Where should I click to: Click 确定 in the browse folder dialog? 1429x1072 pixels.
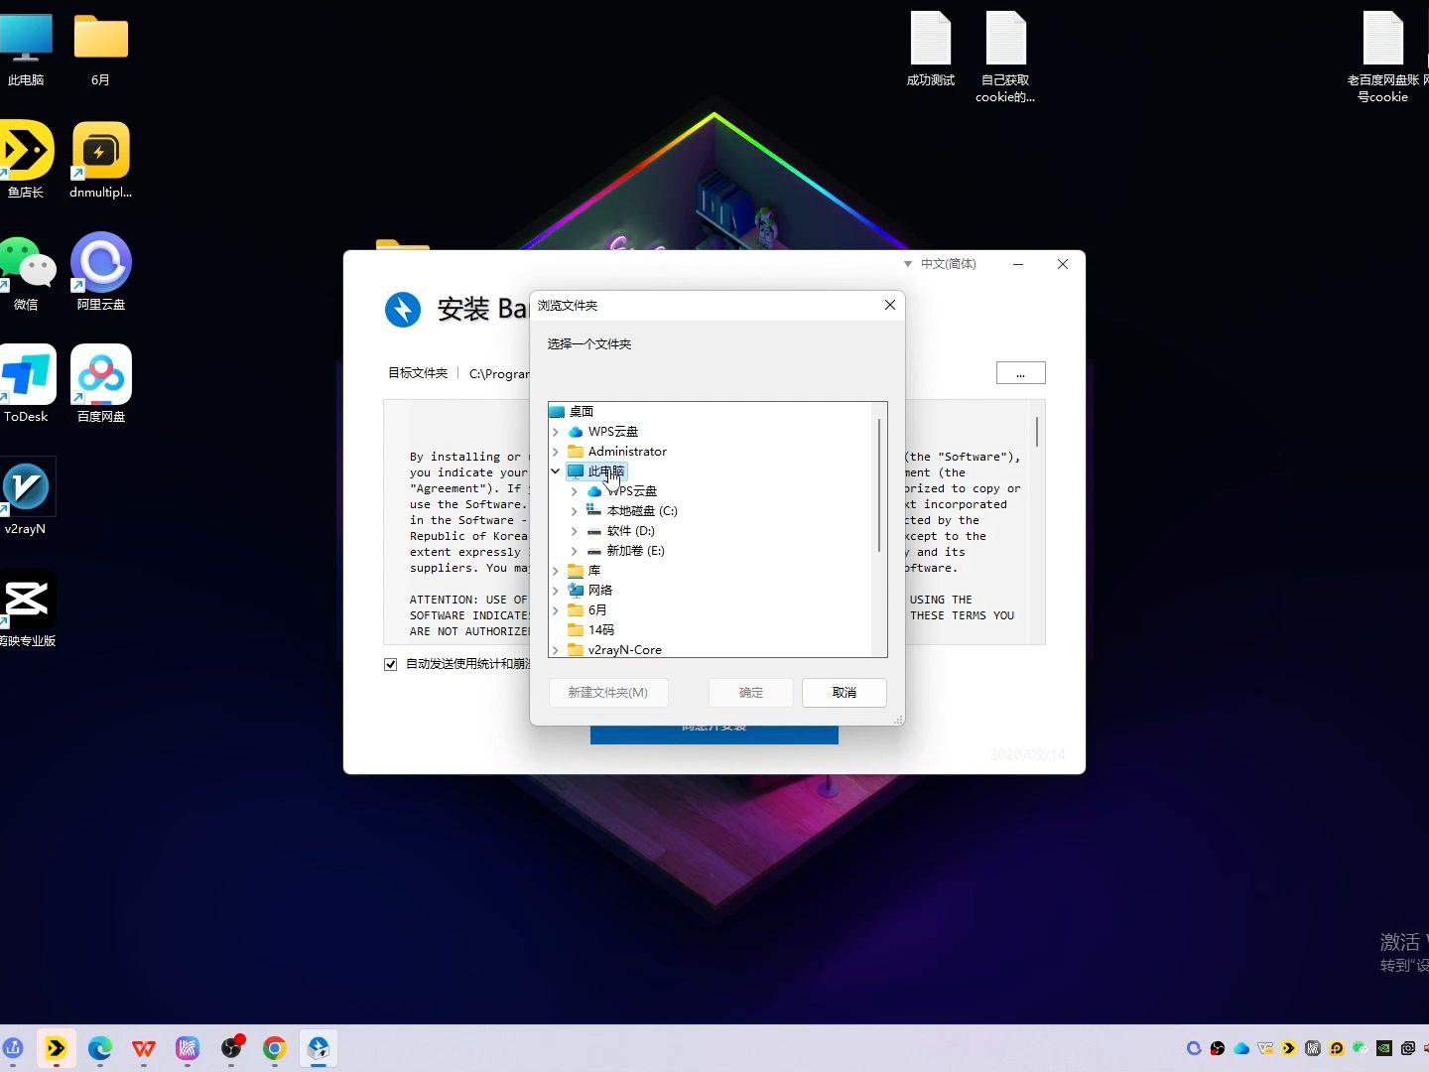tap(751, 693)
